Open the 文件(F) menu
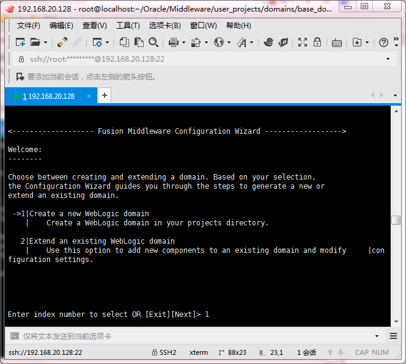 pyautogui.click(x=29, y=26)
